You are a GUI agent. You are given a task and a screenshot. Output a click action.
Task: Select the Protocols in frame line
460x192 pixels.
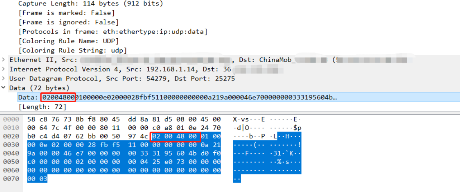[x=113, y=31]
